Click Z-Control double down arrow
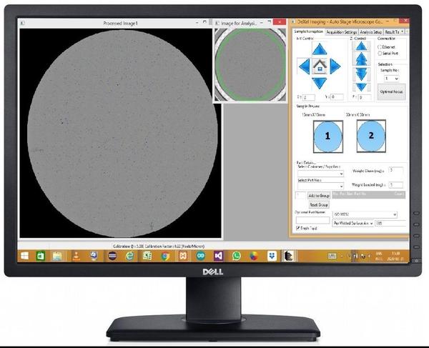The height and width of the screenshot is (348, 429). pos(361,74)
